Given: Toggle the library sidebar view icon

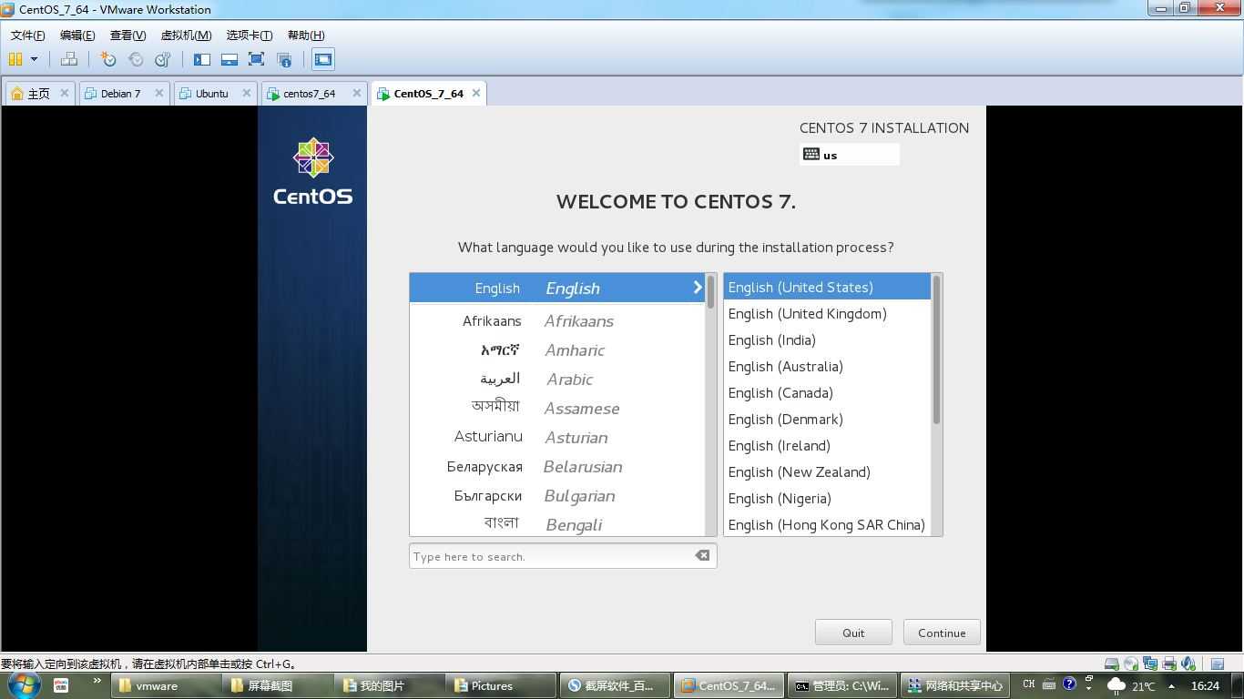Looking at the screenshot, I should 202,59.
